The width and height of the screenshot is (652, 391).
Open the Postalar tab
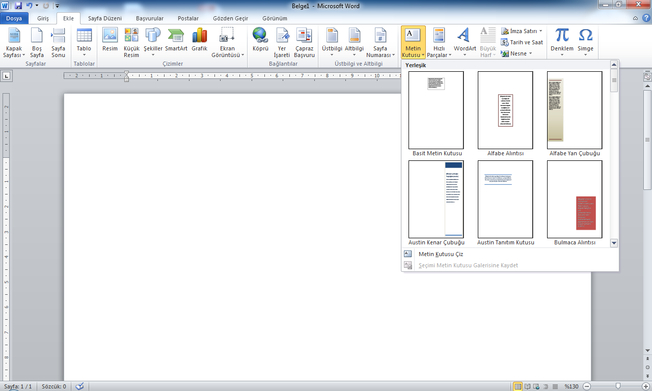click(x=188, y=18)
